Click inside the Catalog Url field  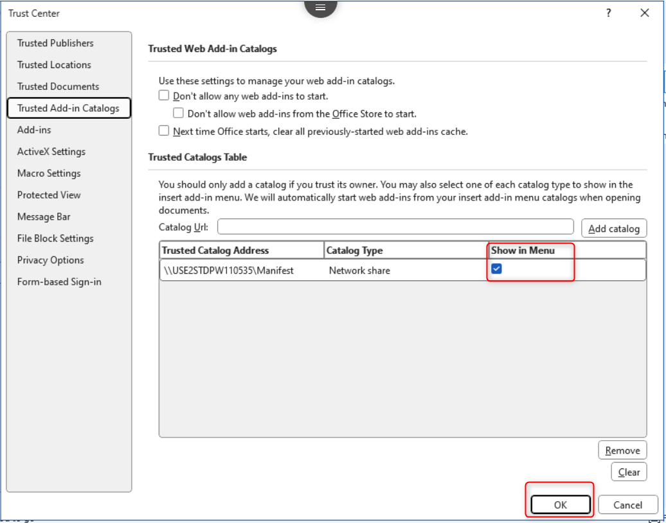pyautogui.click(x=395, y=227)
